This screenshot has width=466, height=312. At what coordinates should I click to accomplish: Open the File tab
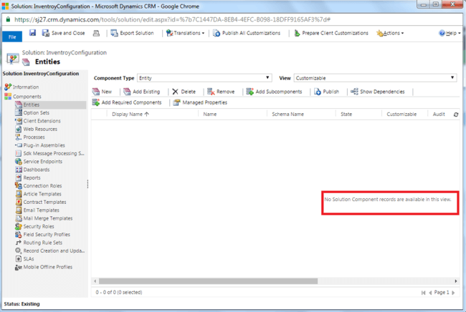pos(12,36)
